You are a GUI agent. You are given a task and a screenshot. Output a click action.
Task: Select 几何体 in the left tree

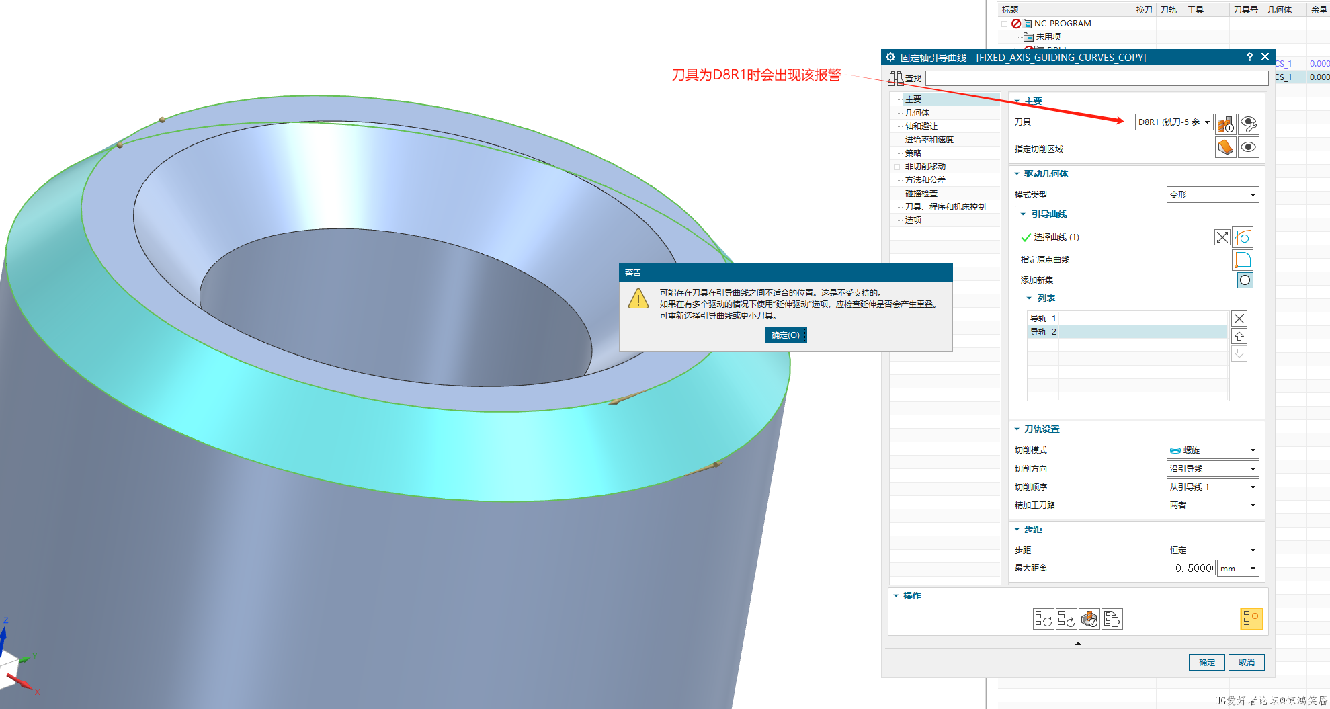click(917, 113)
